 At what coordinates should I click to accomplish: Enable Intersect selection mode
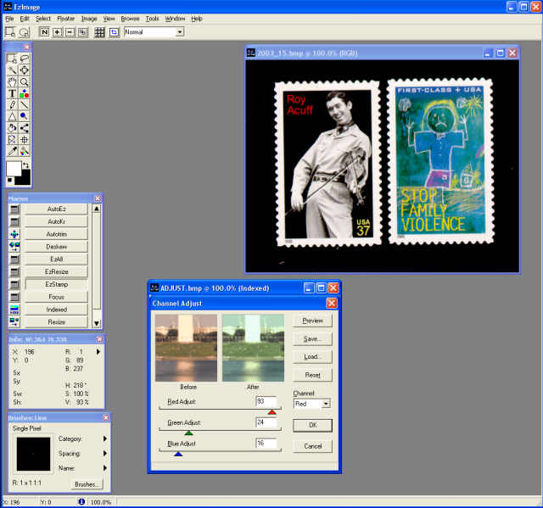(83, 32)
